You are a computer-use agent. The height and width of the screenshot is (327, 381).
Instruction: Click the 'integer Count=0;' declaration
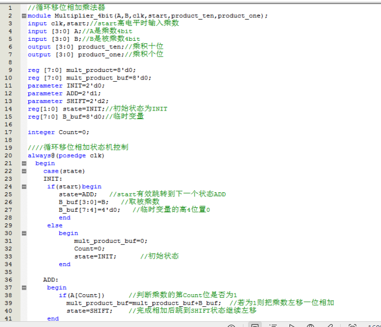(x=59, y=132)
